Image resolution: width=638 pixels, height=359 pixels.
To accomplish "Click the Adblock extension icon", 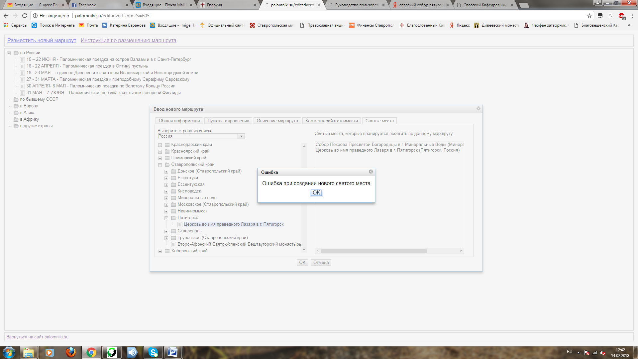I will [621, 16].
